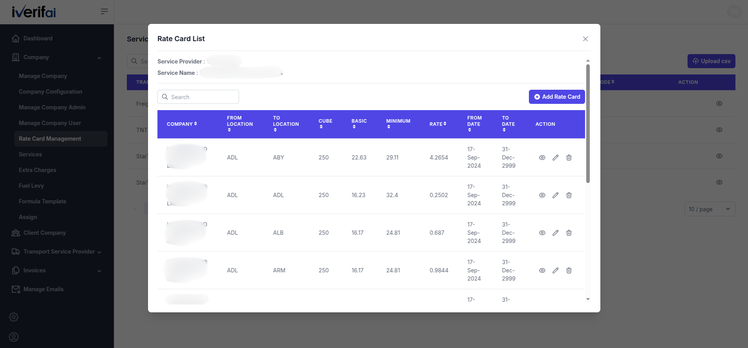
Task: View ADL to ALB rate card details
Action: coord(542,233)
